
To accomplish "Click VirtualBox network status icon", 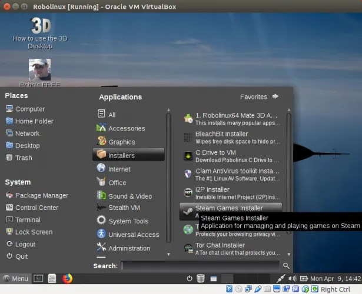I will click(248, 289).
